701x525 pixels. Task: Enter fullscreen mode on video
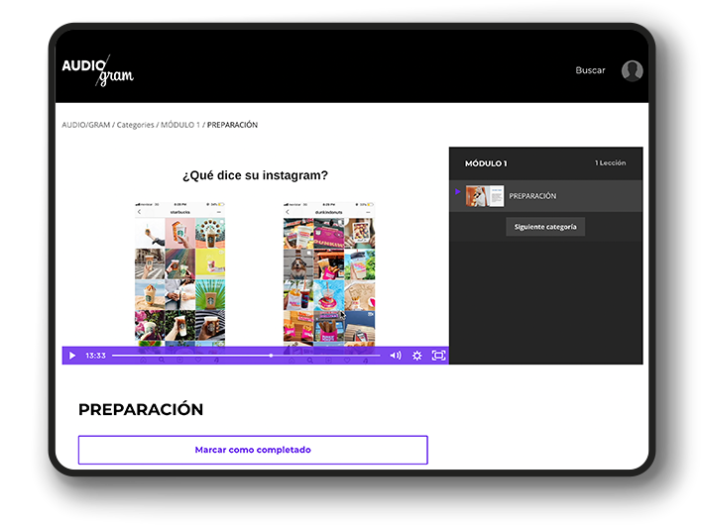click(x=438, y=356)
